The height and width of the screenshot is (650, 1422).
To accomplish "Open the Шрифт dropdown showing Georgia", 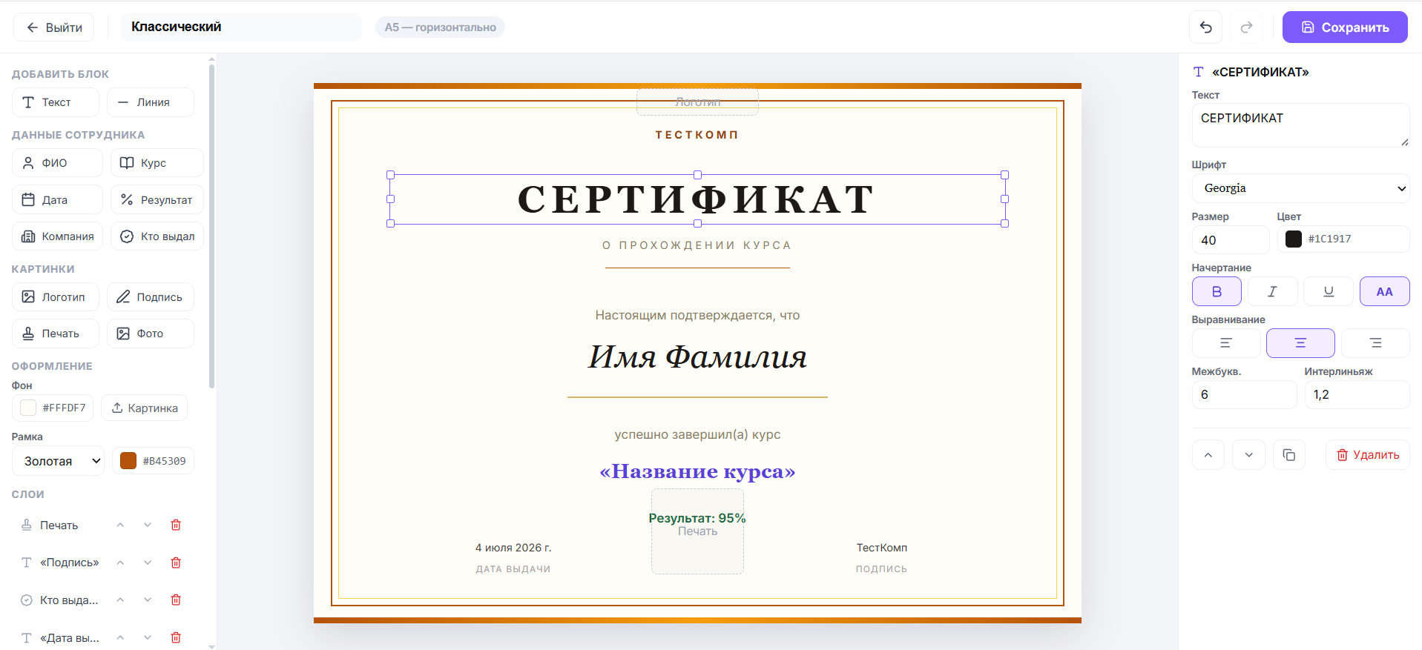I will point(1300,188).
